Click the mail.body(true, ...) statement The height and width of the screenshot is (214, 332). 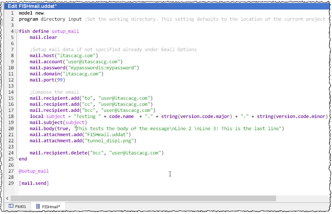[x=157, y=129]
